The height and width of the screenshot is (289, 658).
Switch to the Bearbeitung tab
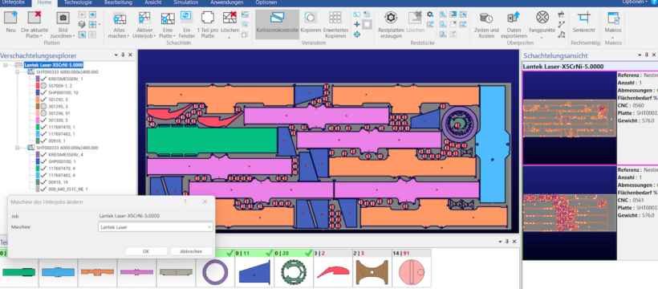tap(118, 2)
